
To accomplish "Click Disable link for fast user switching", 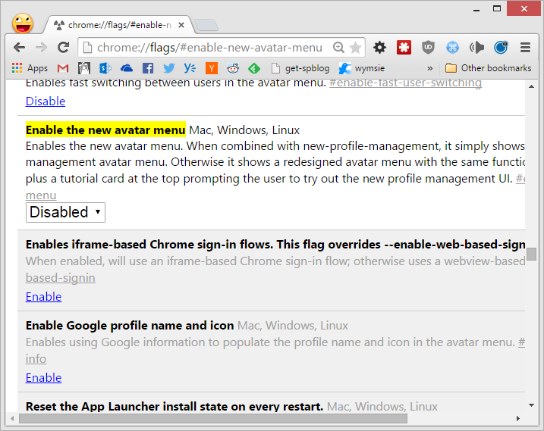I will [46, 102].
